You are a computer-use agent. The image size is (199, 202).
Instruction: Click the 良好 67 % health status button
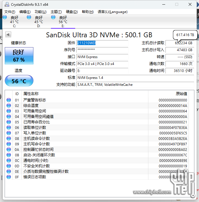(19, 56)
